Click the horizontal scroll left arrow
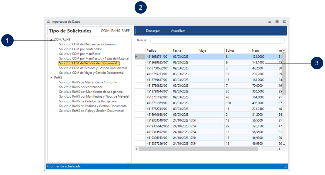The height and width of the screenshot is (175, 325). coord(137,149)
